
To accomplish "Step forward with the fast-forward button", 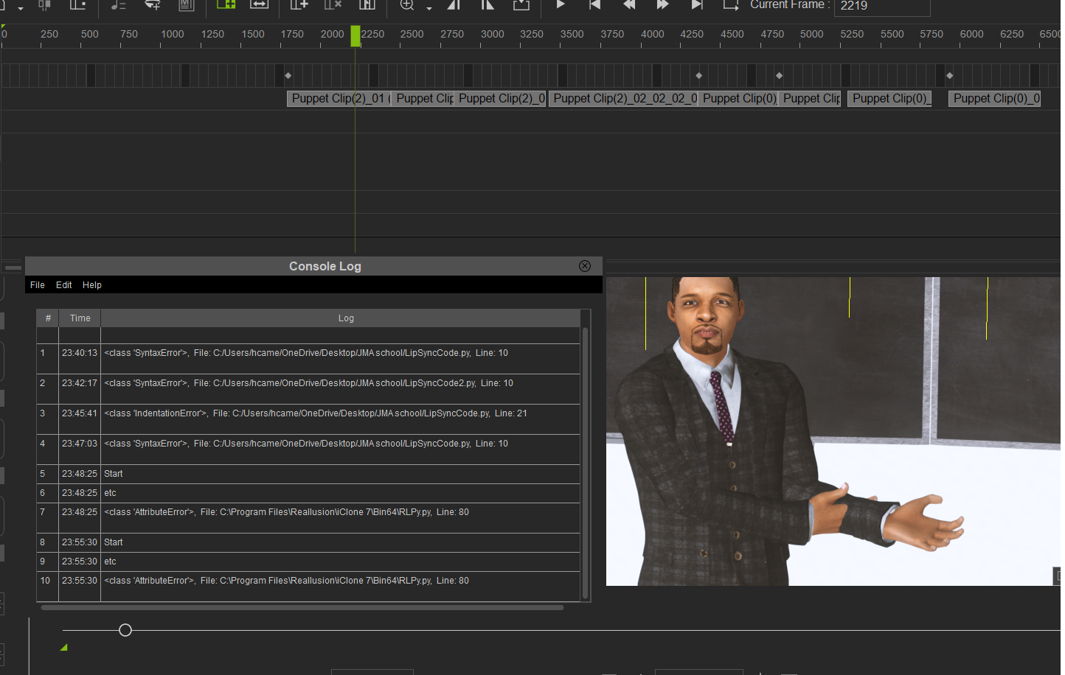I will coord(662,4).
